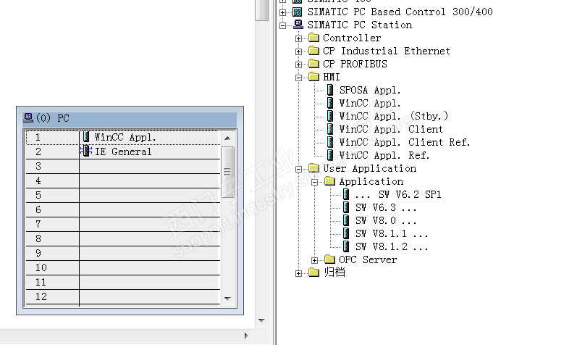Click the CP PROFIBUS folder icon
577x345 pixels.
click(314, 64)
